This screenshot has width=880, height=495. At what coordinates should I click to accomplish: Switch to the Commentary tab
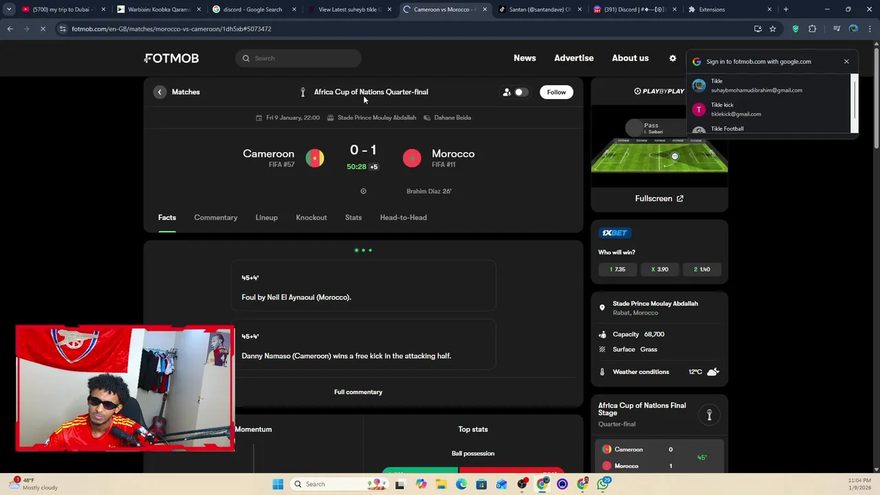pos(216,217)
